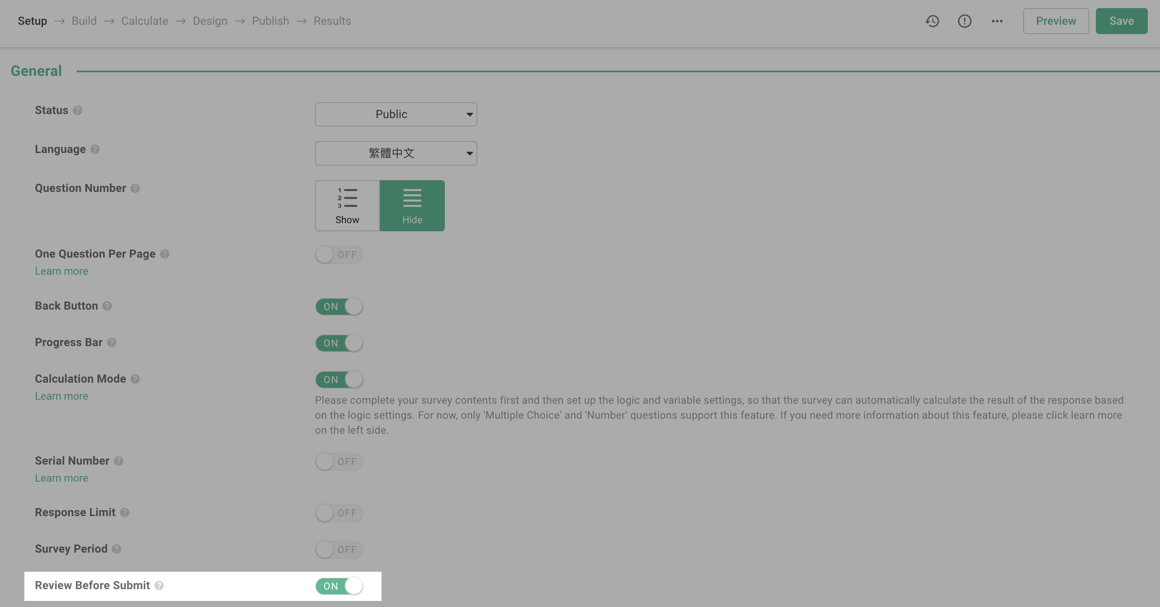Screen dimensions: 1160x607
Task: Open the version history icon
Action: point(932,21)
